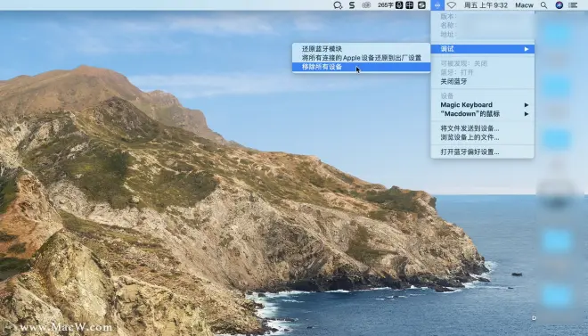Open the Notification Center list icon
This screenshot has width=588, height=336.
click(x=573, y=5)
